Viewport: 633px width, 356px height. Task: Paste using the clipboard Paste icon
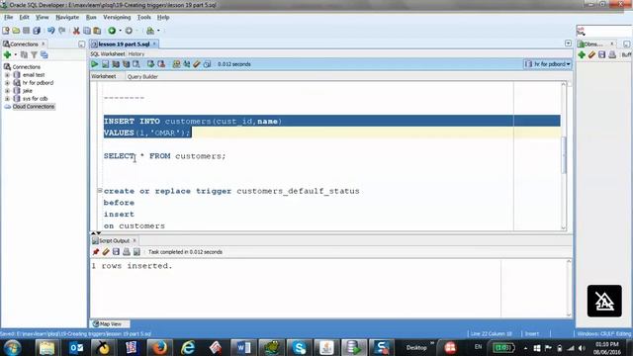click(x=97, y=31)
